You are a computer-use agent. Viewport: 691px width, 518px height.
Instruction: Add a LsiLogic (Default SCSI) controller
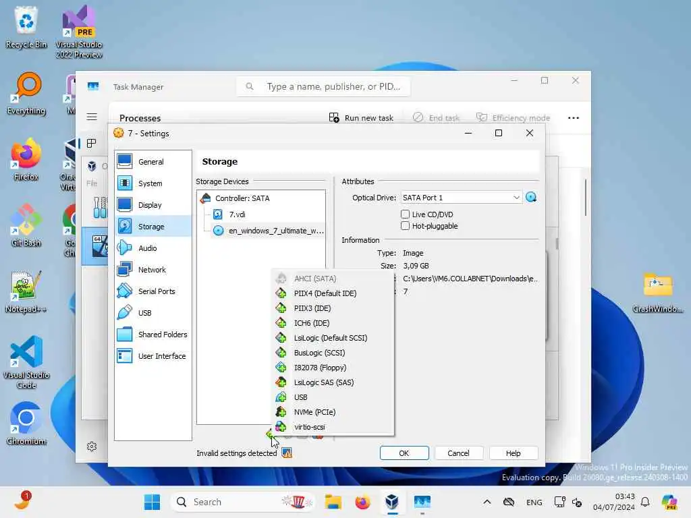[x=333, y=338]
